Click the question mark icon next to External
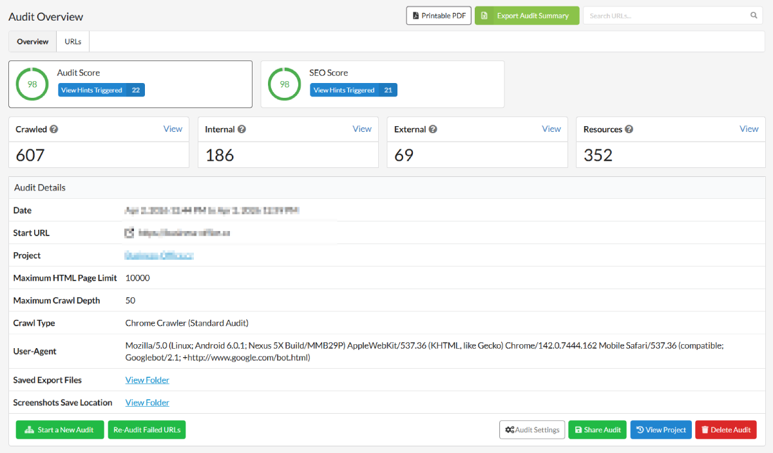The height and width of the screenshot is (453, 773). coord(432,129)
